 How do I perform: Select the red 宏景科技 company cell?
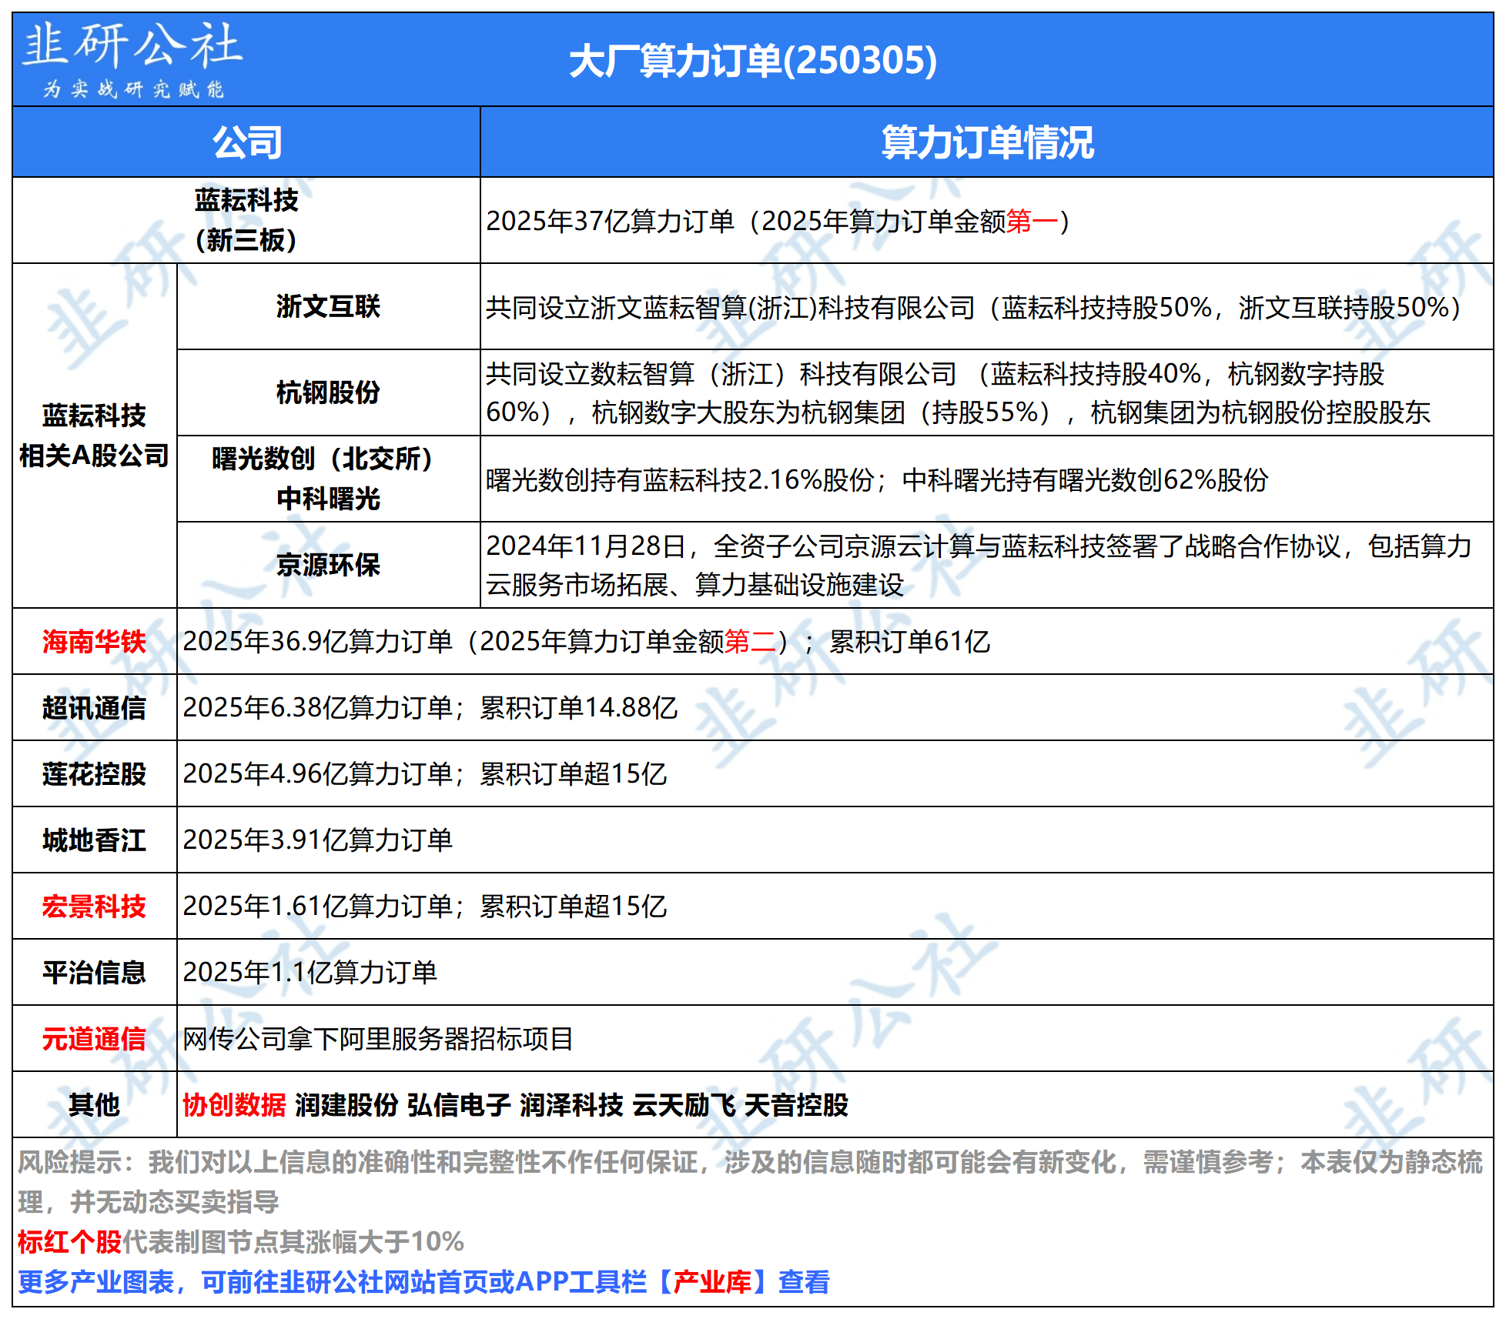pos(94,907)
